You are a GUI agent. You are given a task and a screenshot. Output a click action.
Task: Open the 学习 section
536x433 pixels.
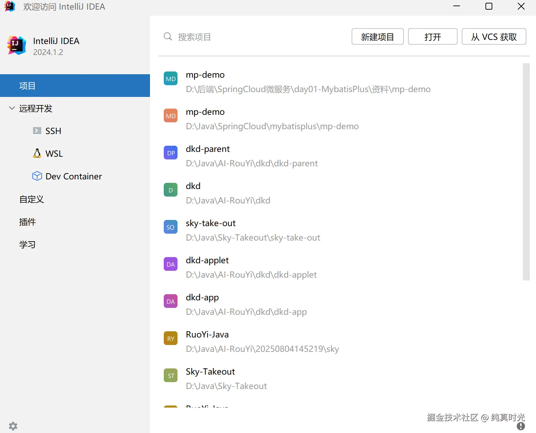coord(28,244)
